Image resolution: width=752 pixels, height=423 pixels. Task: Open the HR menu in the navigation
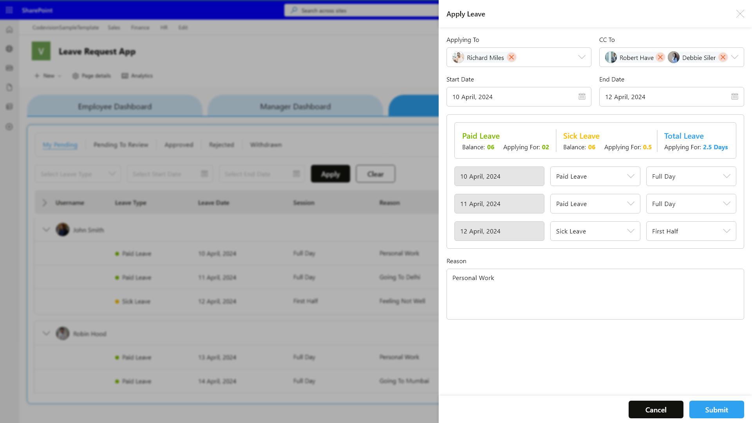(164, 27)
